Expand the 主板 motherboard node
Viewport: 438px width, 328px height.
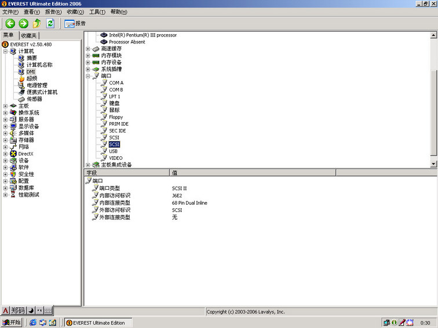(5, 106)
